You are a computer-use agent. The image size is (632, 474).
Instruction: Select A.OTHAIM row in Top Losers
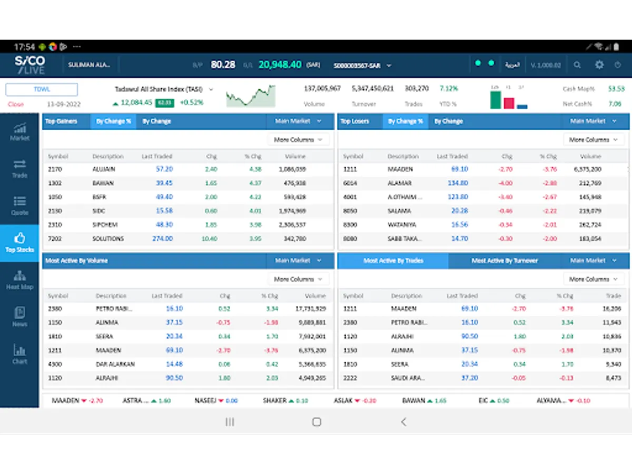(483, 197)
